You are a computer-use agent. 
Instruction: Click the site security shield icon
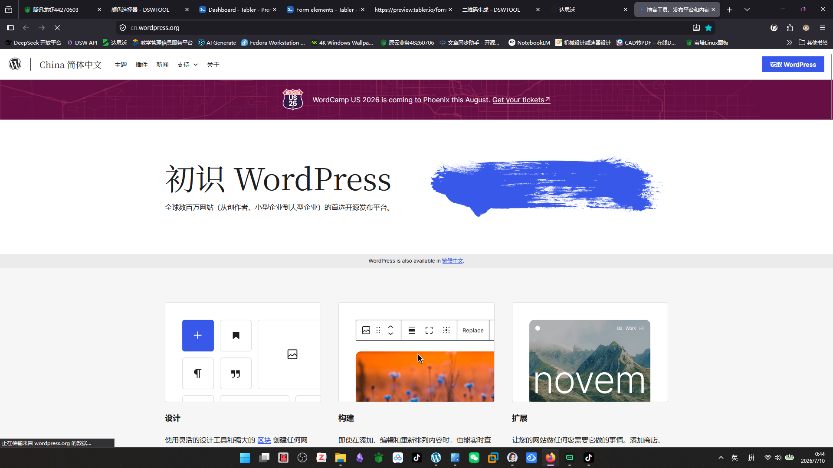click(123, 28)
